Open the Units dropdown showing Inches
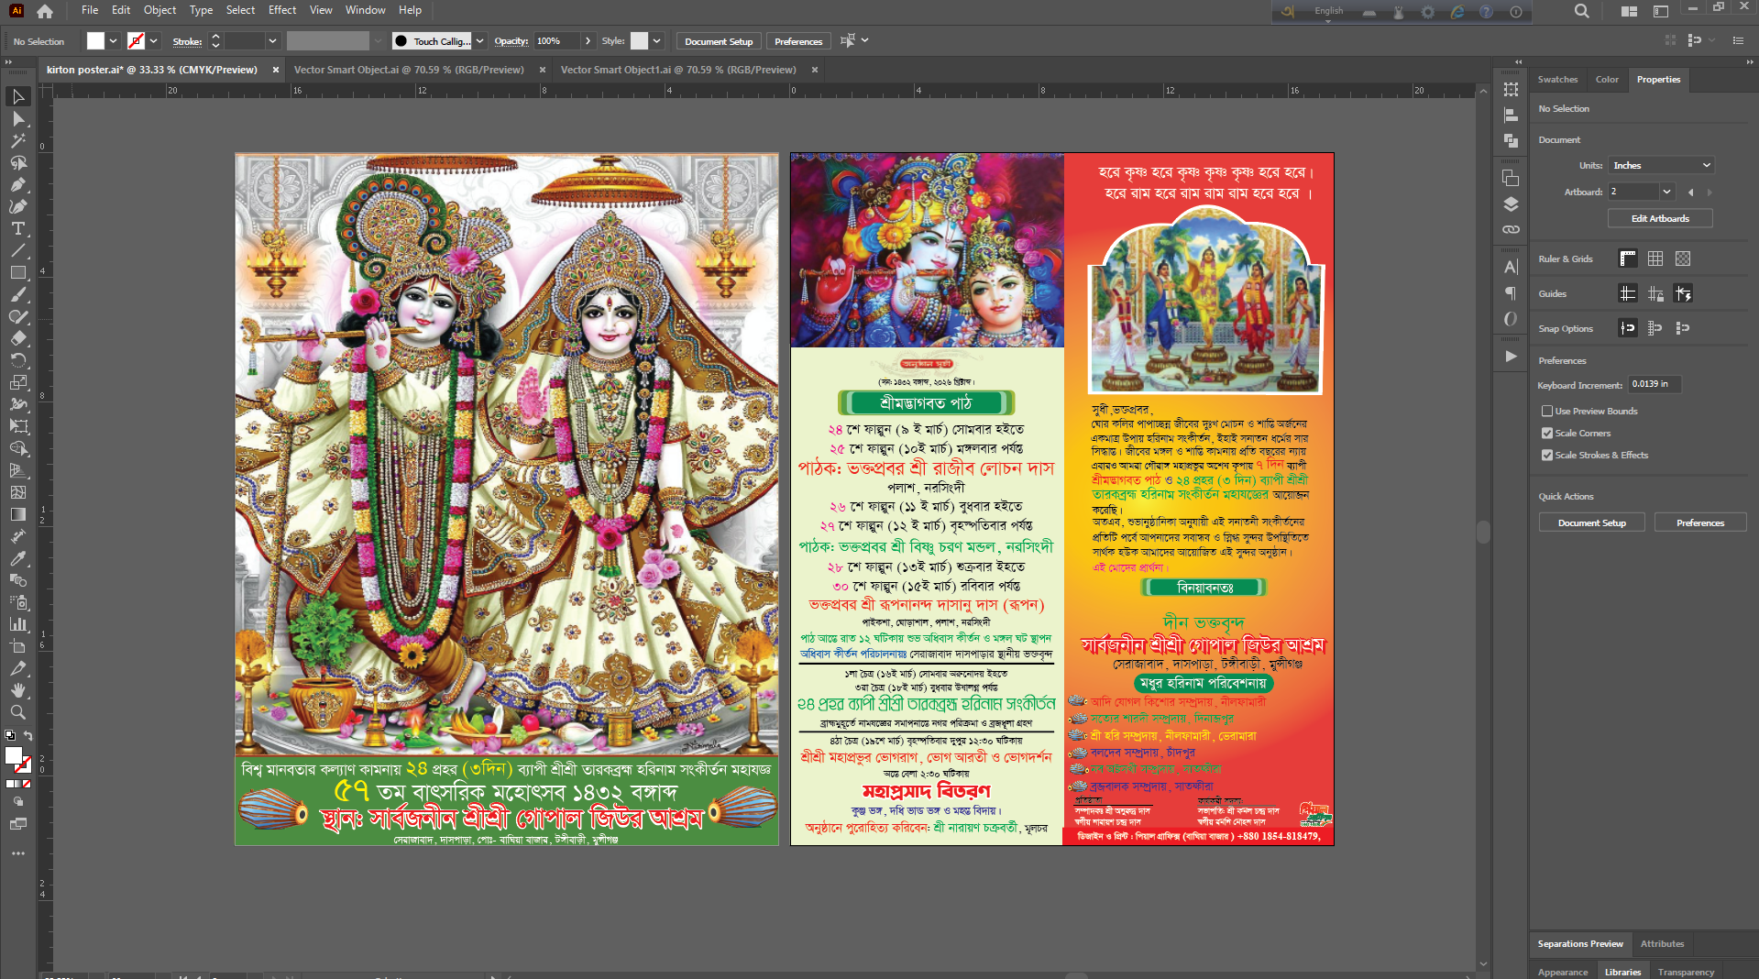This screenshot has height=979, width=1759. tap(1660, 165)
